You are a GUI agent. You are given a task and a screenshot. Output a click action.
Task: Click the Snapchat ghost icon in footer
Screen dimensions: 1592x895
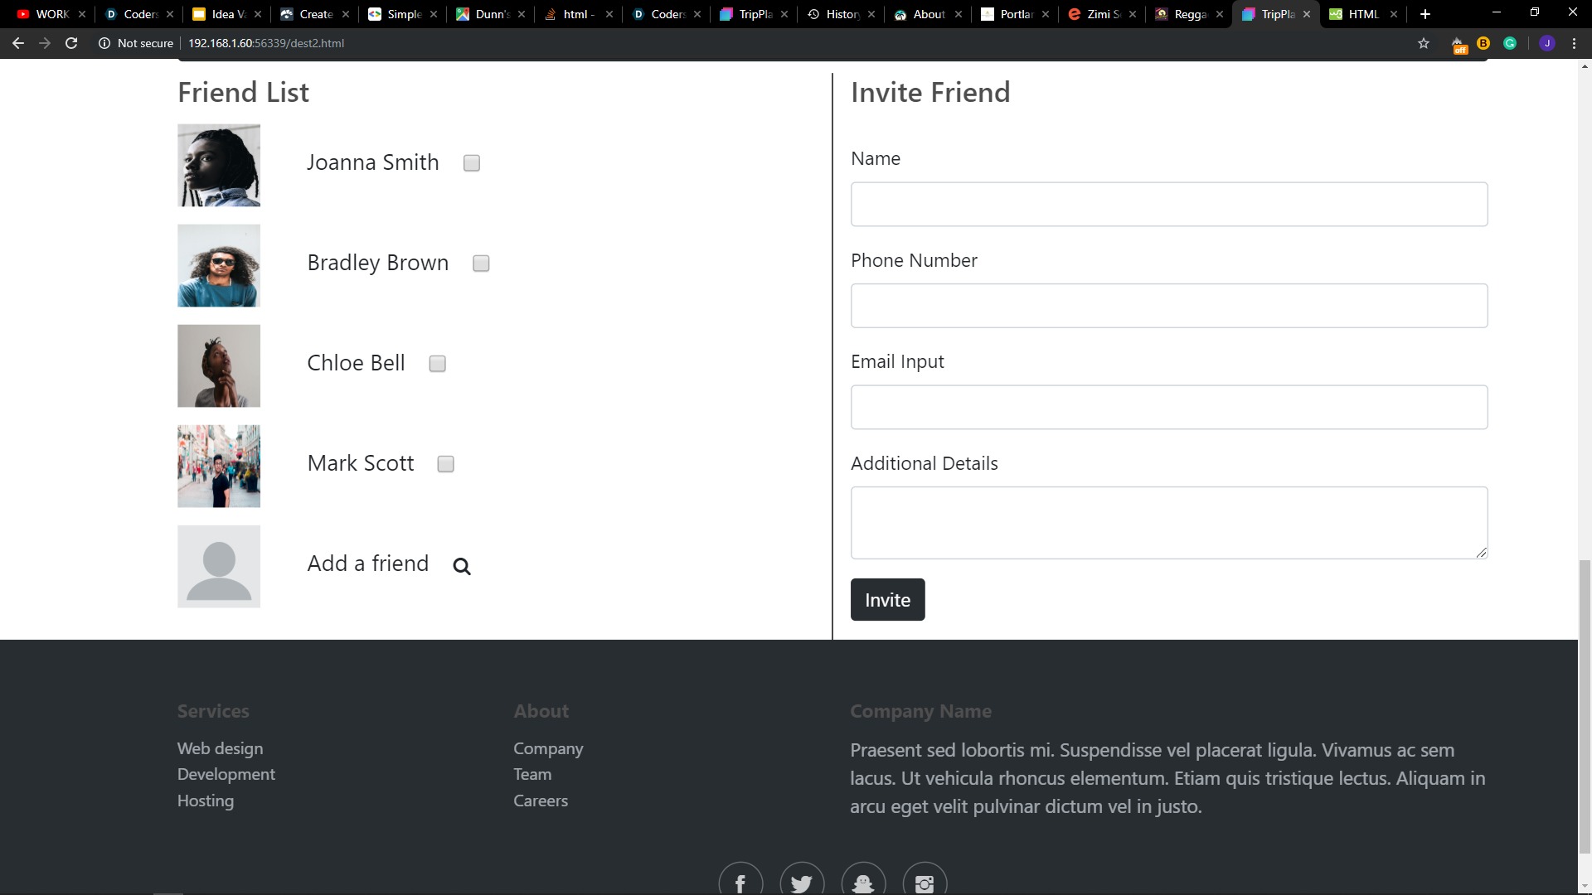[x=863, y=882]
